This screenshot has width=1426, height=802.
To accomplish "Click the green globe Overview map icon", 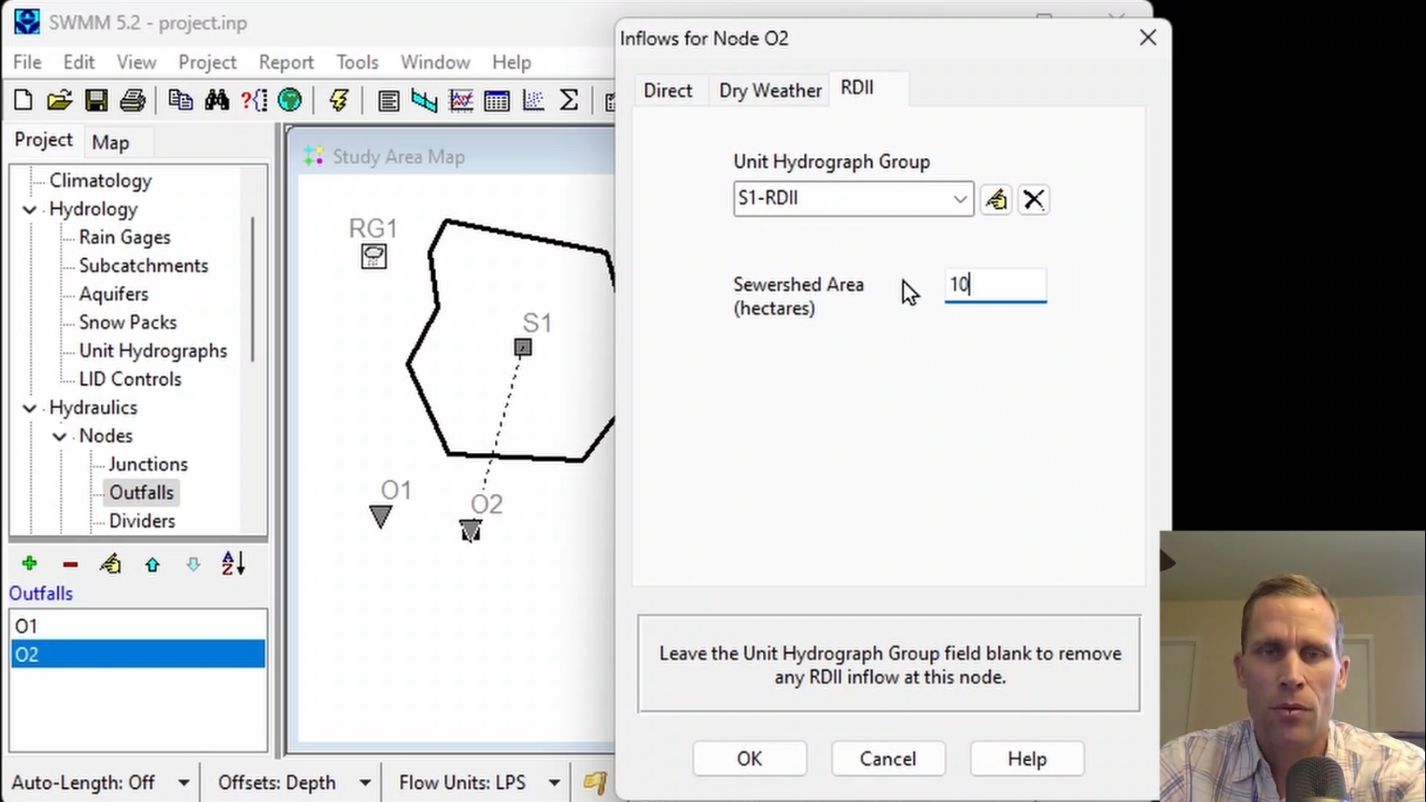I will 290,101.
